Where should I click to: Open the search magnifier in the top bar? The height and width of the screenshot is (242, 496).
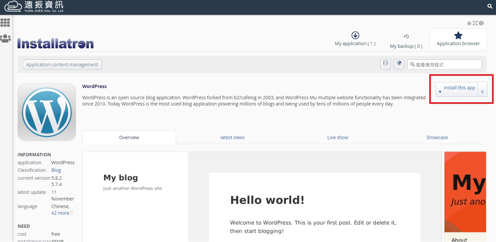490,6
